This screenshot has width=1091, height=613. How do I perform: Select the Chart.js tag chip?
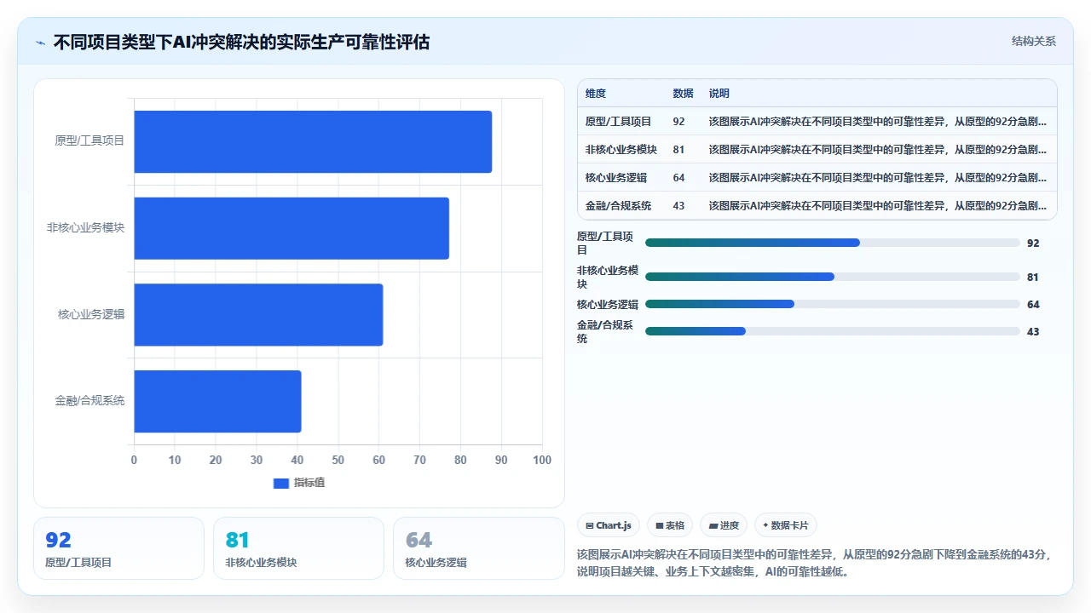[609, 525]
